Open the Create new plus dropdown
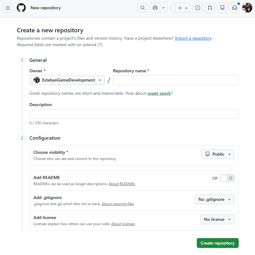 (183, 8)
